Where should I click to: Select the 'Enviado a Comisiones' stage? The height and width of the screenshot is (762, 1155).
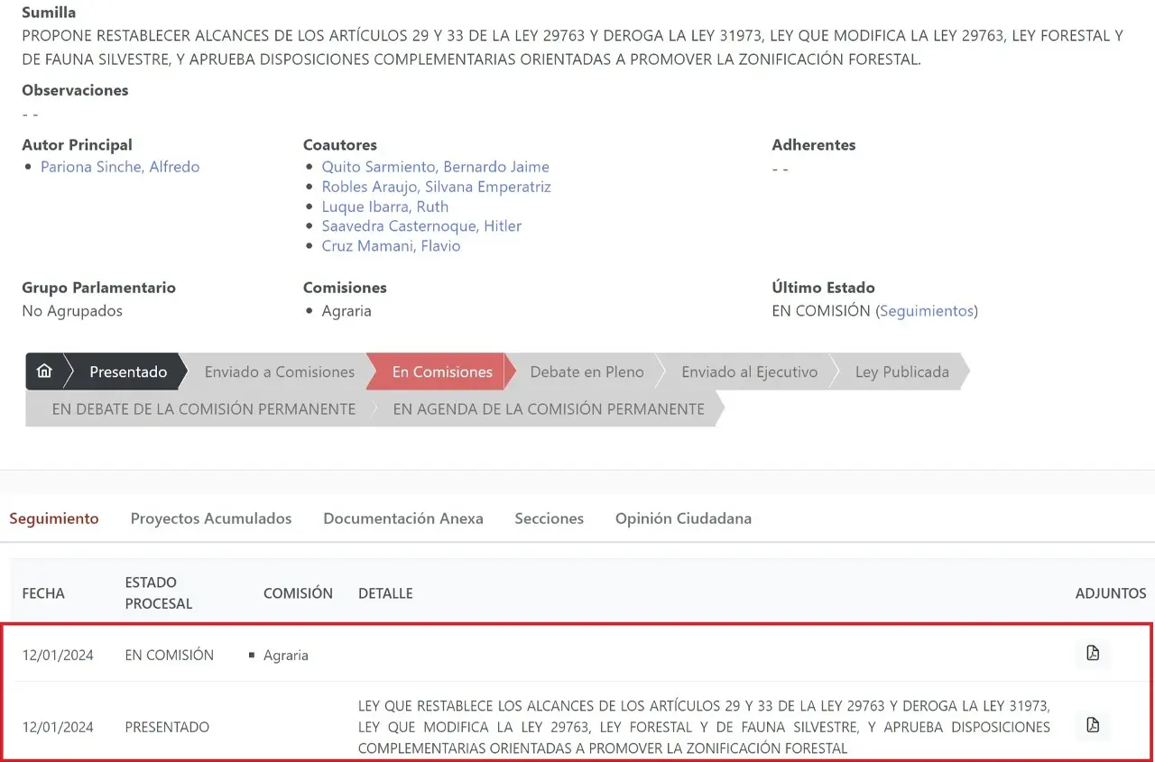(x=278, y=372)
